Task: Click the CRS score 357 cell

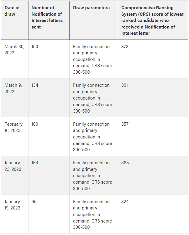Action: [125, 124]
